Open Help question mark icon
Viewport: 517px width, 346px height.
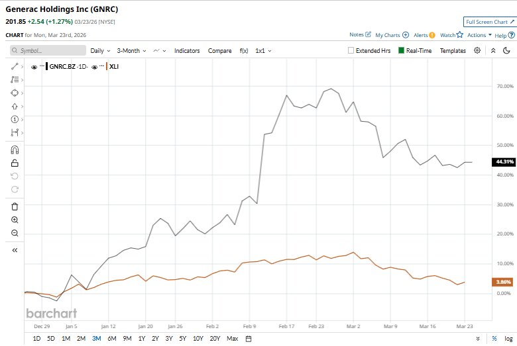point(512,35)
